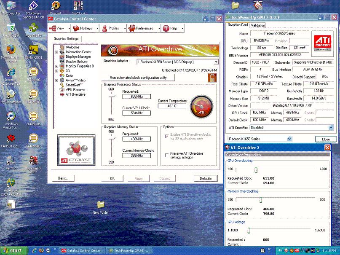340x255 pixels.
Task: Switch to TechPowerUp GPU-Z taskbar button
Action: click(130, 251)
